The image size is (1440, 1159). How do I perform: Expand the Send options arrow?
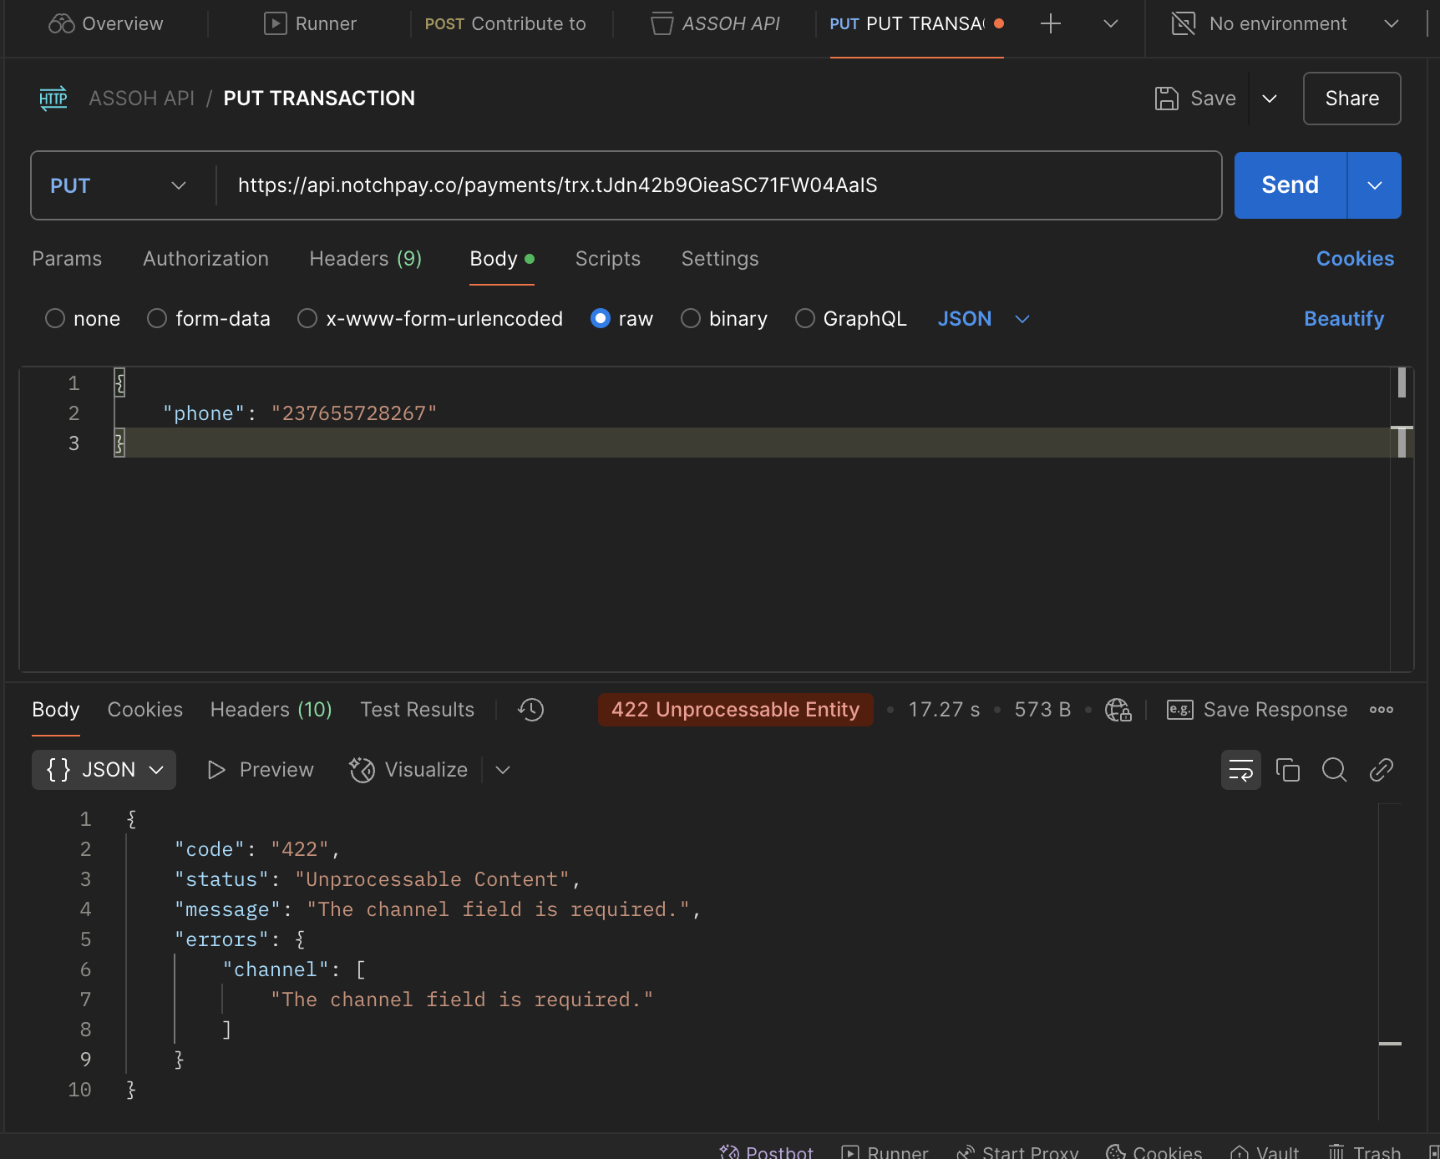1375,185
